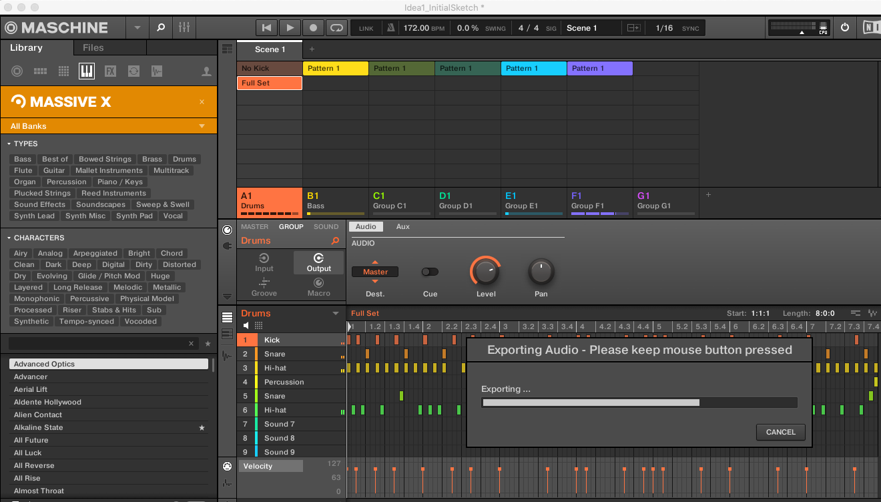Open the Output properties page
The image size is (881, 502).
318,262
